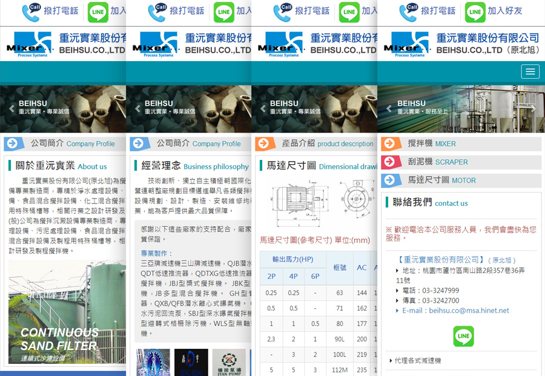Tap the call phone icon in the About us screen
Image resolution: width=545 pixels, height=376 pixels.
pyautogui.click(x=31, y=13)
